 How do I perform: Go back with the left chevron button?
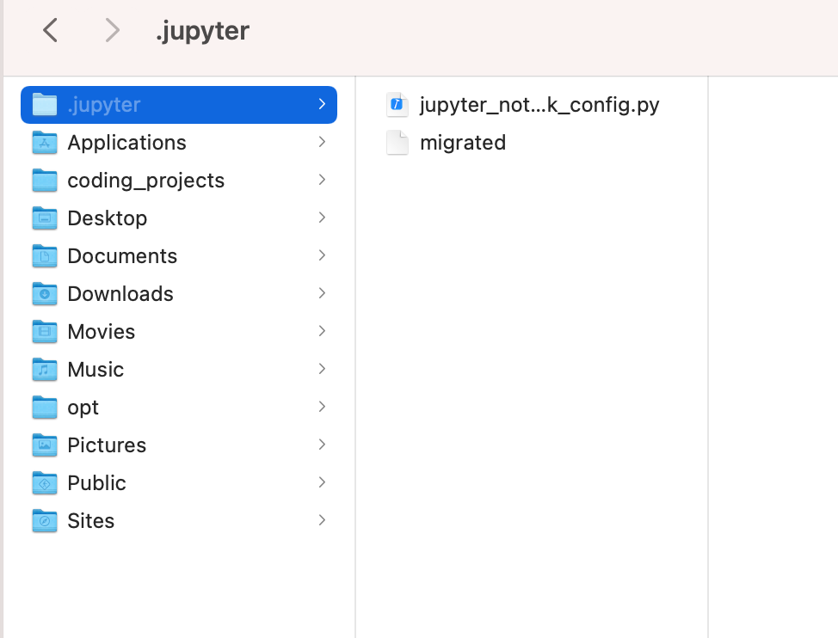(50, 30)
